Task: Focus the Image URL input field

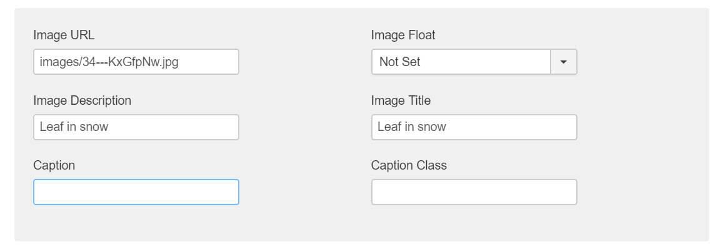Action: (136, 62)
